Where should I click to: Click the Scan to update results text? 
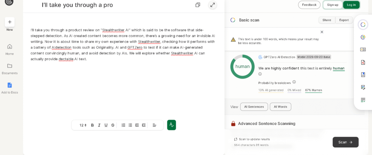pyautogui.click(x=254, y=139)
